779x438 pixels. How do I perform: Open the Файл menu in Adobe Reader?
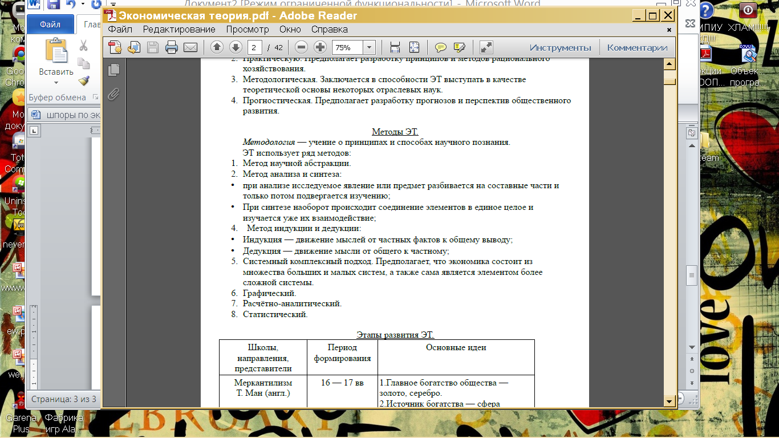click(x=120, y=30)
